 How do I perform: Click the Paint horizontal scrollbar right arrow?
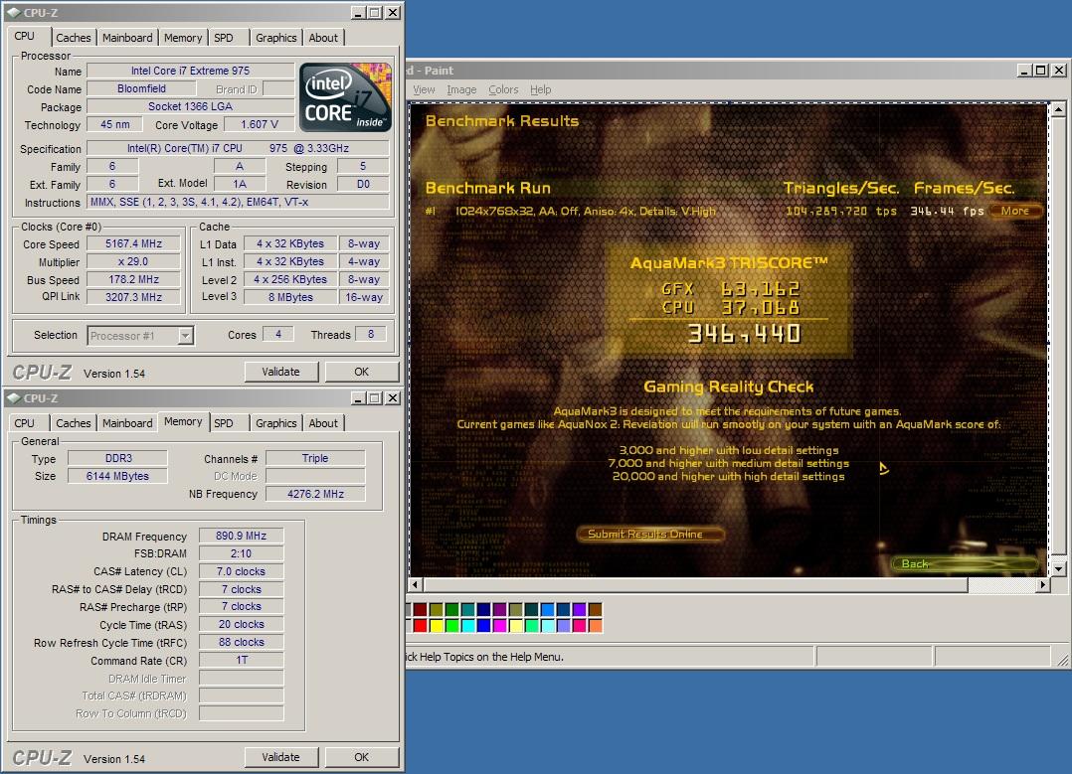point(1042,585)
